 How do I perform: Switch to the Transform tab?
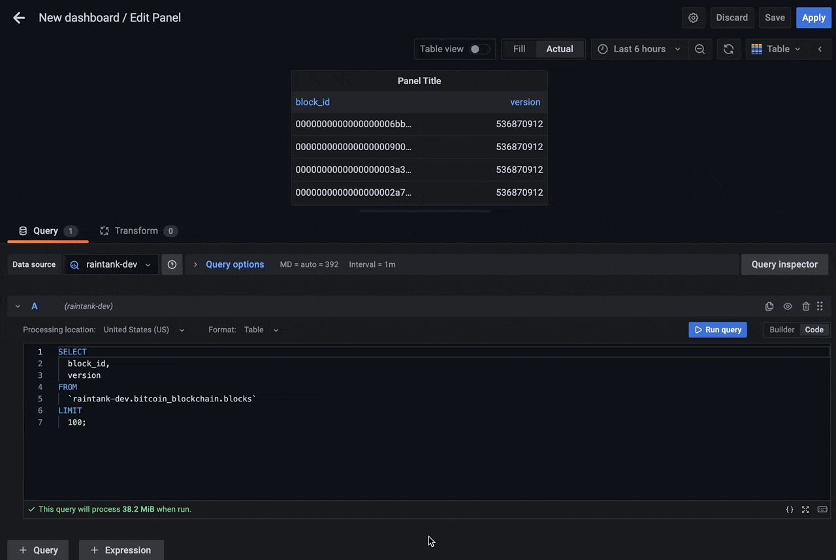136,230
